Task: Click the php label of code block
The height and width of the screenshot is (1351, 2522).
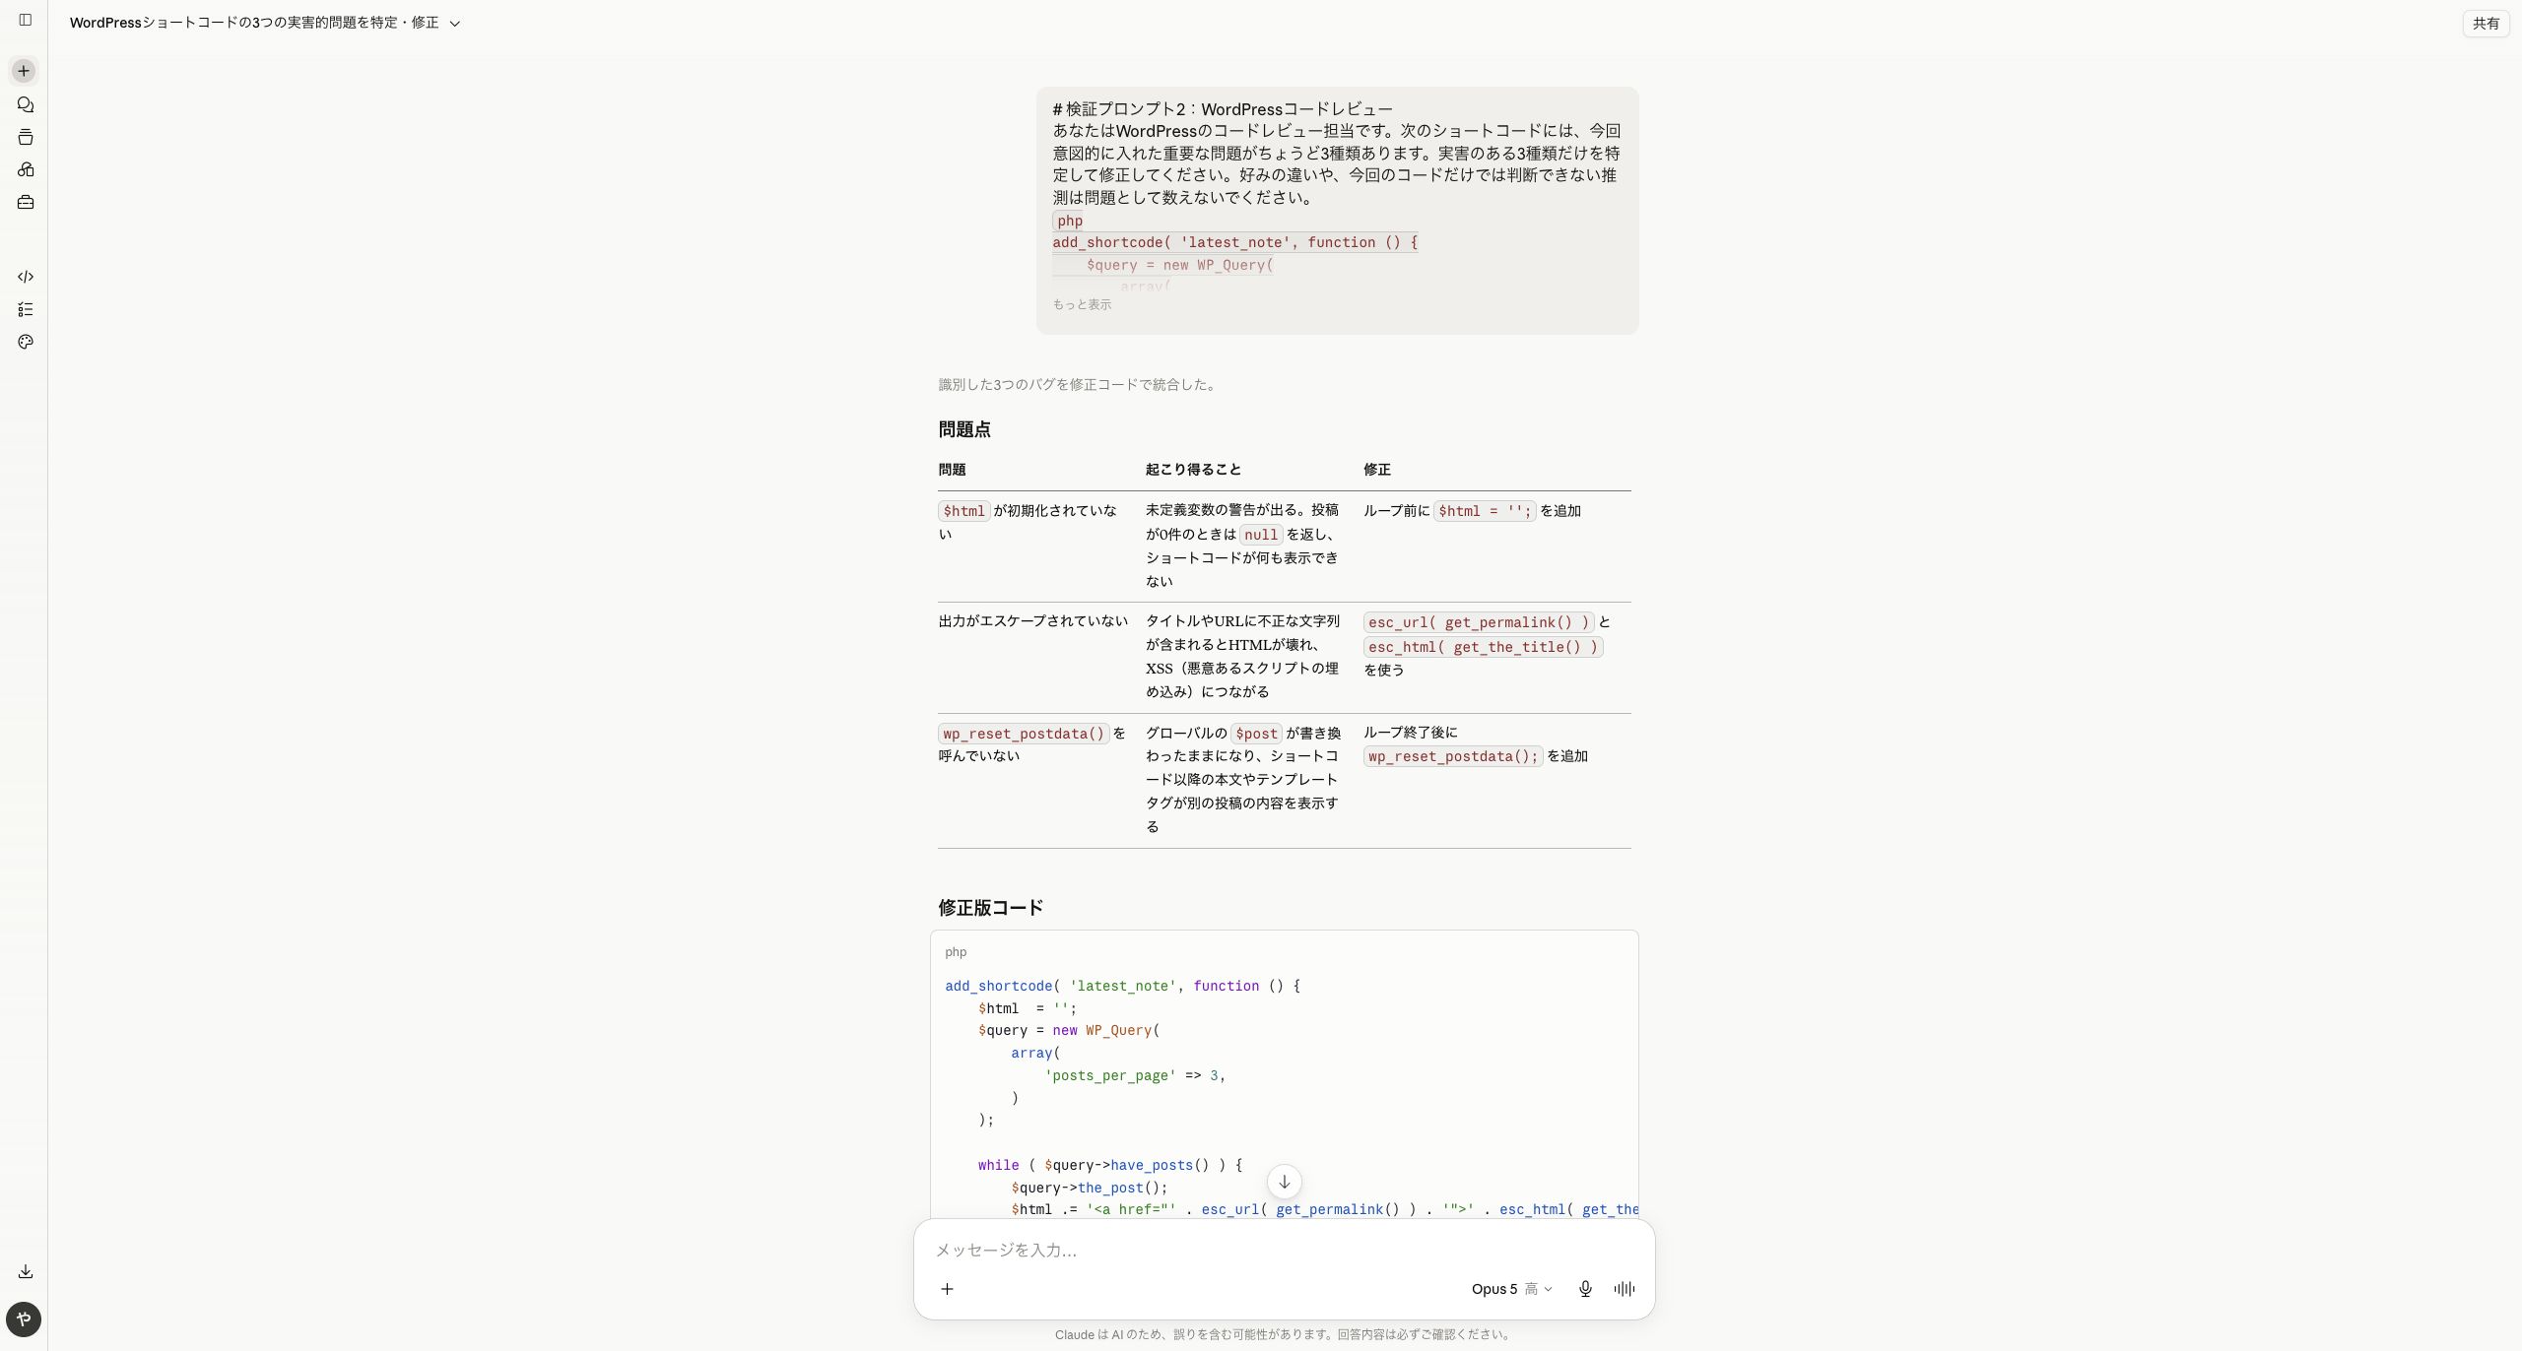Action: pyautogui.click(x=956, y=952)
